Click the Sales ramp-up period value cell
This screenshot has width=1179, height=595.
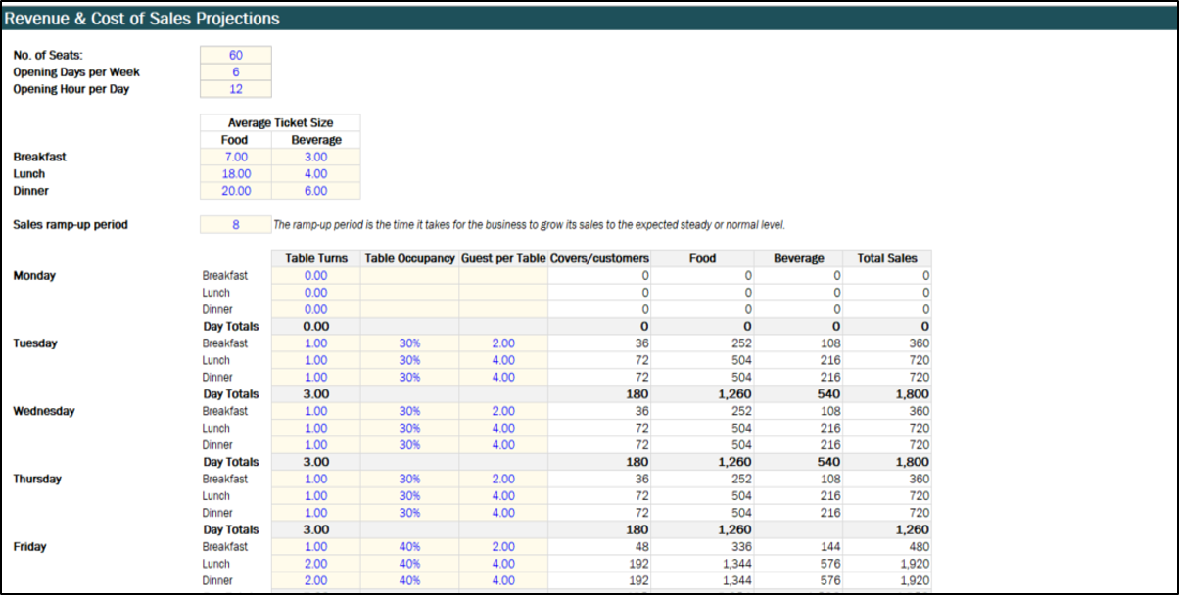pos(236,225)
